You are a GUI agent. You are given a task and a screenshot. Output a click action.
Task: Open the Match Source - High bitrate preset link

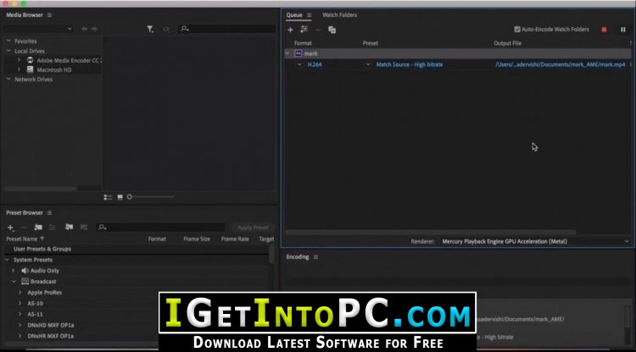pos(410,64)
